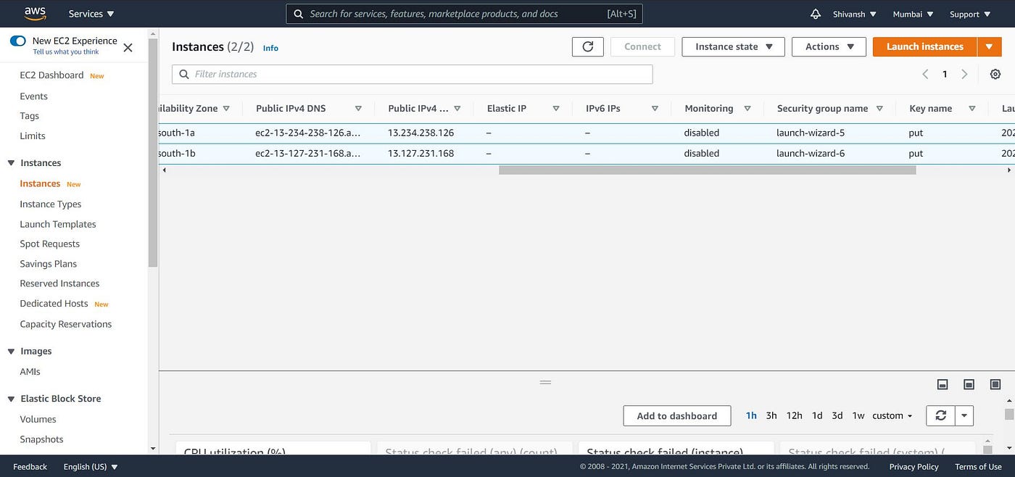Go to previous page chevron

point(925,74)
